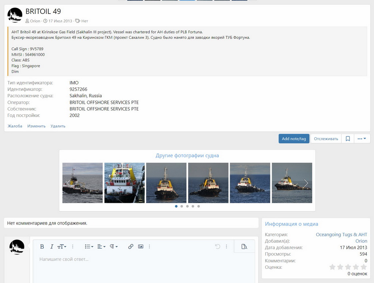
Task: Open more options beside the undo icon
Action: coord(226,246)
